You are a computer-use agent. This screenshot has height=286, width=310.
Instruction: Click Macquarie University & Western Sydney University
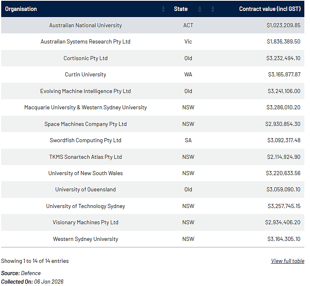(85, 107)
